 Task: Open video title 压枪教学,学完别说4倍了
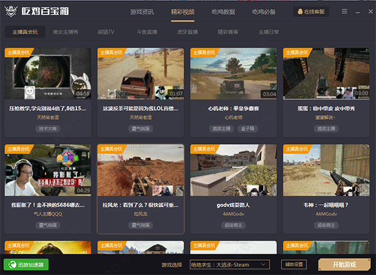pyautogui.click(x=48, y=108)
